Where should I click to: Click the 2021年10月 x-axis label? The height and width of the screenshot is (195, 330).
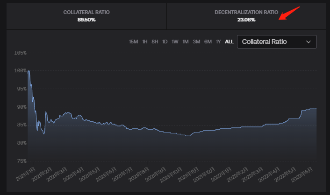coord(171,174)
